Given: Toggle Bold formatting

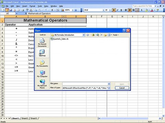Looking at the screenshot, I should (x=114, y=10).
